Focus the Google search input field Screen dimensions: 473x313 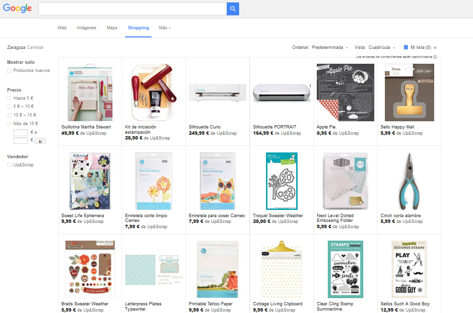click(x=132, y=9)
